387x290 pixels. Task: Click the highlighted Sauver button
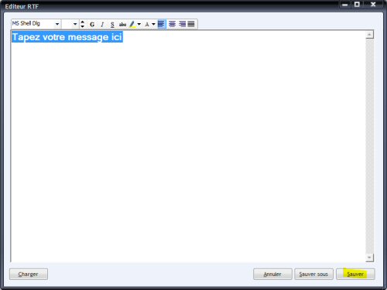[355, 274]
